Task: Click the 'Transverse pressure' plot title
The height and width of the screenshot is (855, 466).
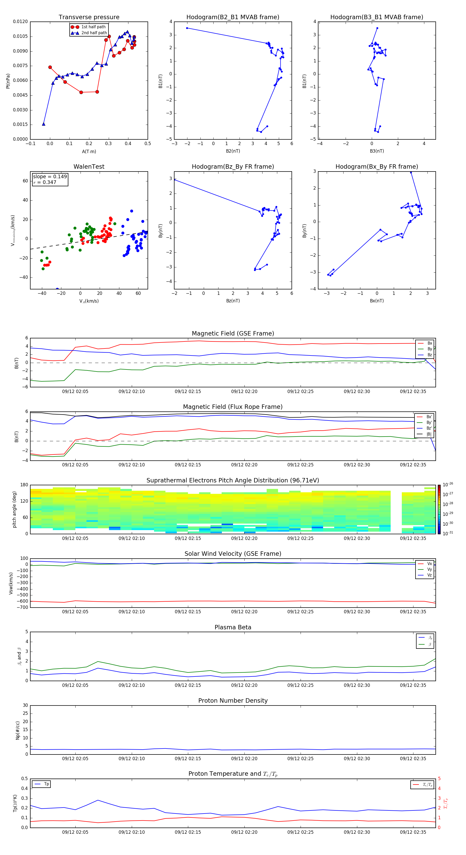Action: click(89, 17)
